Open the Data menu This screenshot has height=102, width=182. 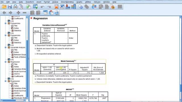coord(21,2)
